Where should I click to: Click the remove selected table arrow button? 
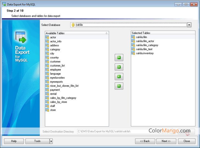point(119,76)
